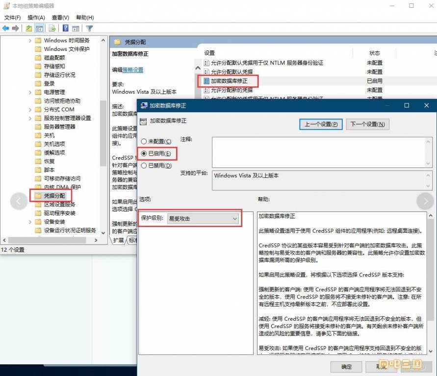Select the 未配置 radio button
Screen dimensions: 437x376
click(144, 141)
